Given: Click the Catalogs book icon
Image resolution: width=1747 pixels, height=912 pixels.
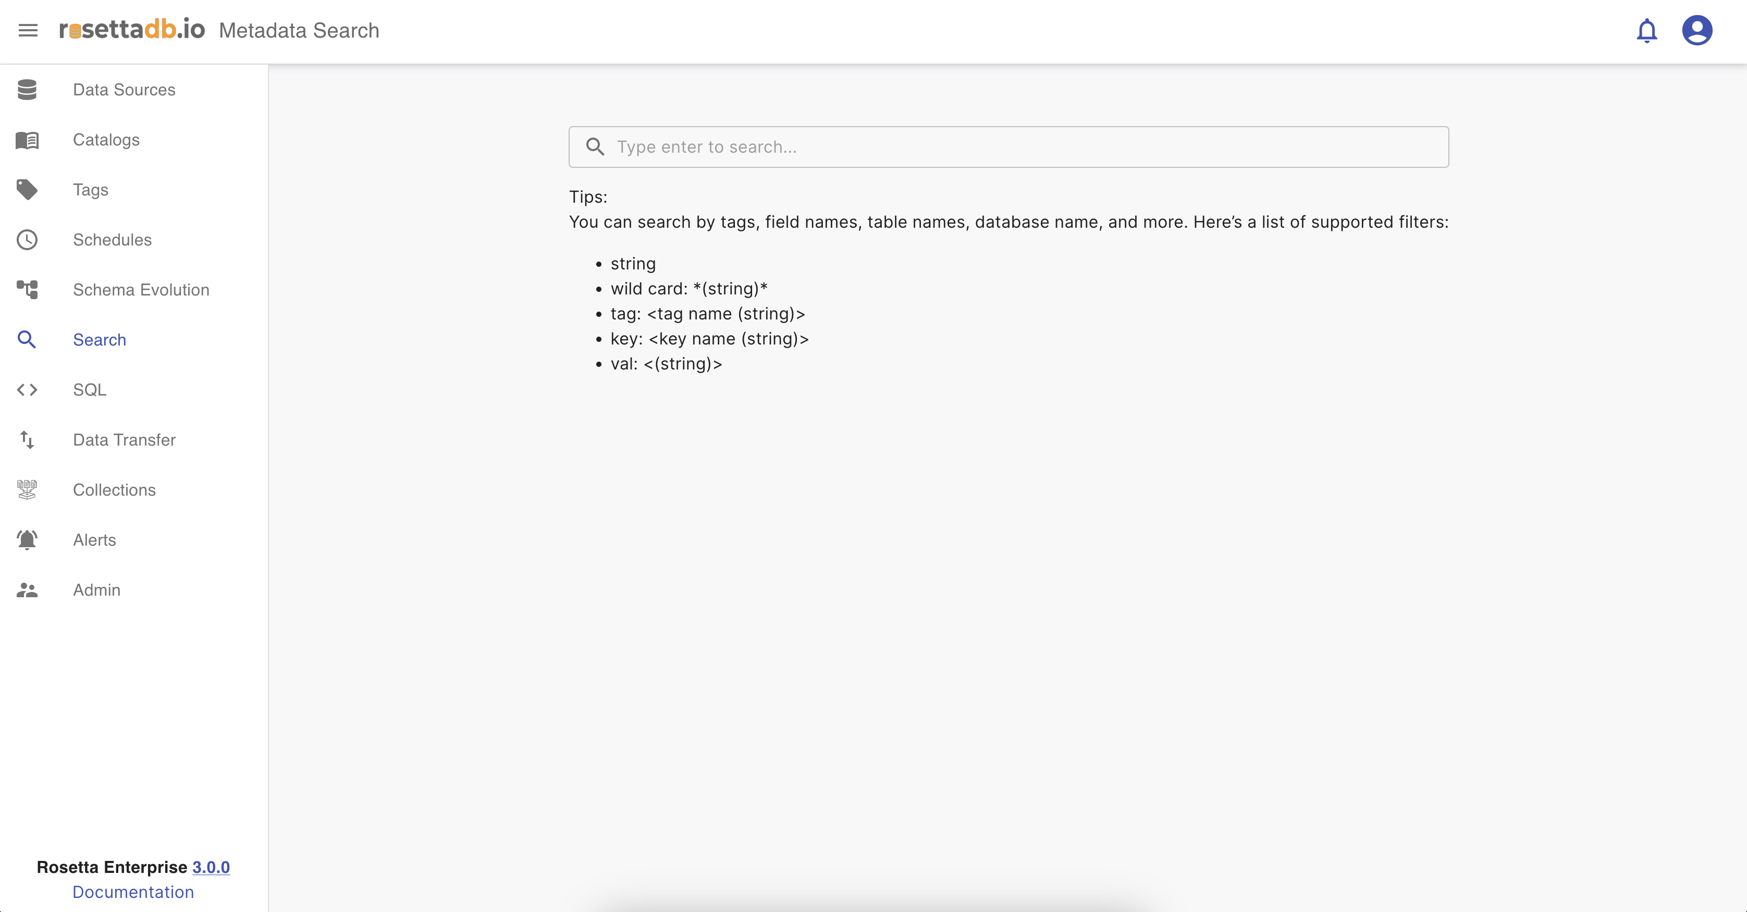Looking at the screenshot, I should (x=27, y=140).
